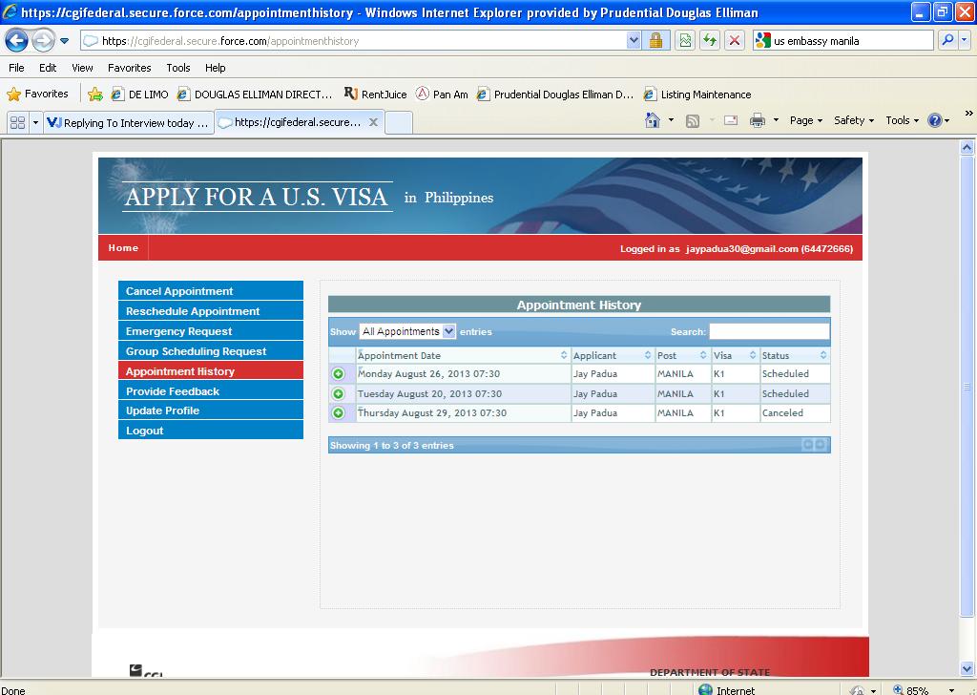Expand the tab list dropdown arrow

[35, 123]
